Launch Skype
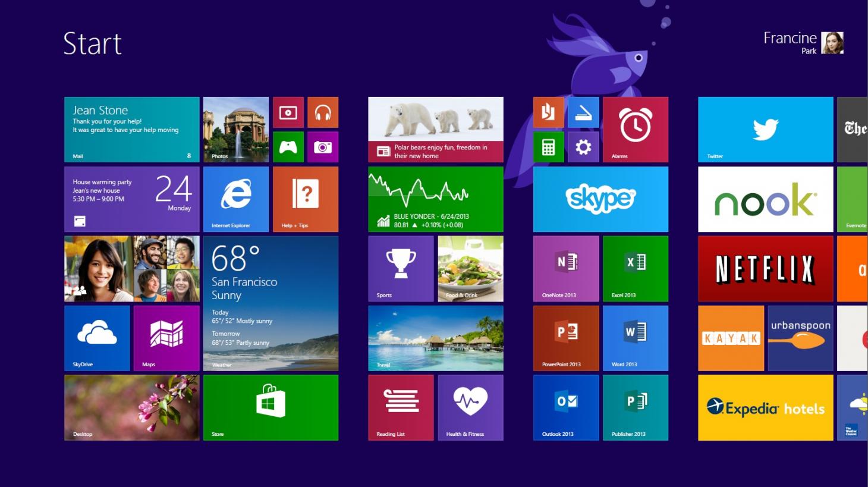Image resolution: width=868 pixels, height=487 pixels. [x=600, y=199]
